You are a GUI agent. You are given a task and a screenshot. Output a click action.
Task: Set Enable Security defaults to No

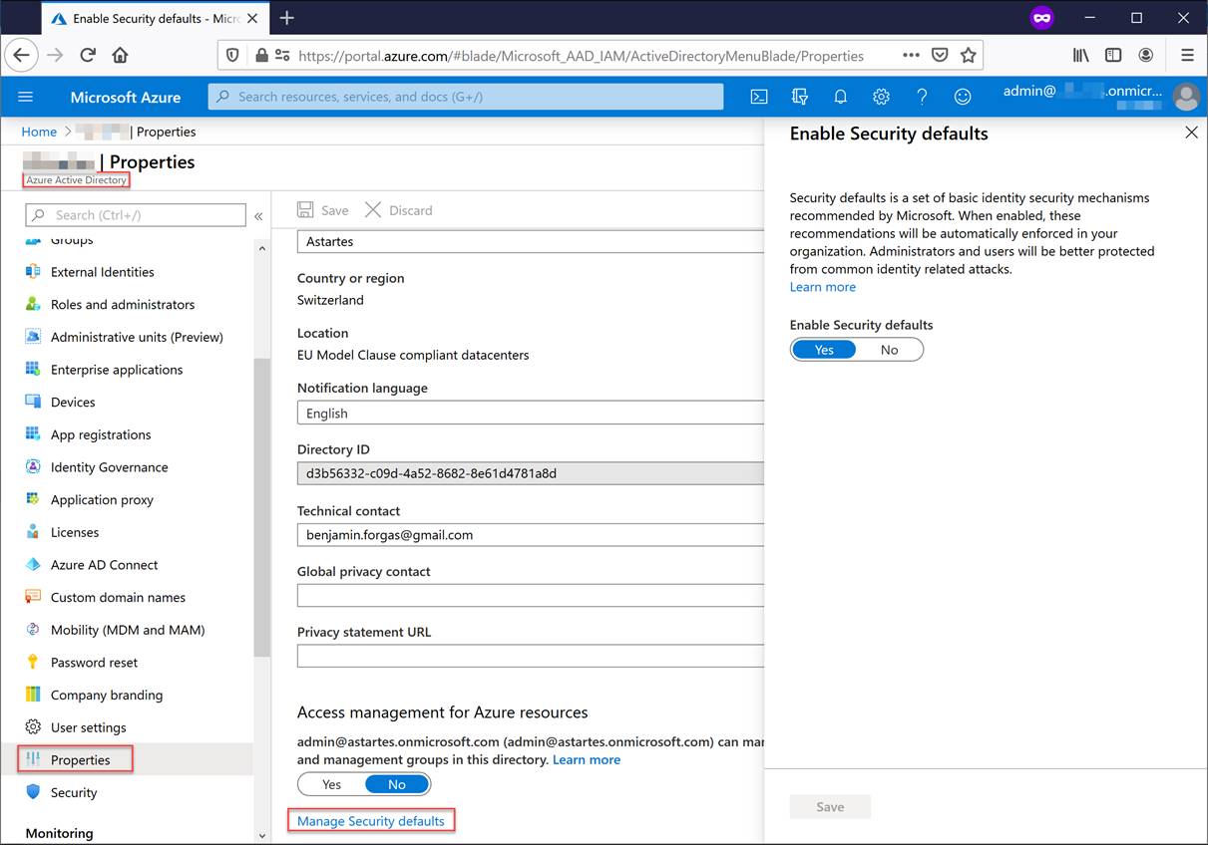[x=889, y=350]
